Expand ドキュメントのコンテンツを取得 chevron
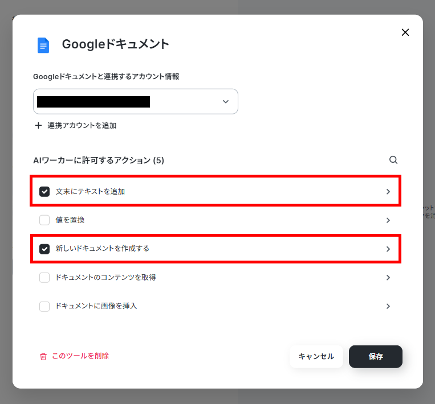This screenshot has width=435, height=404. 388,278
